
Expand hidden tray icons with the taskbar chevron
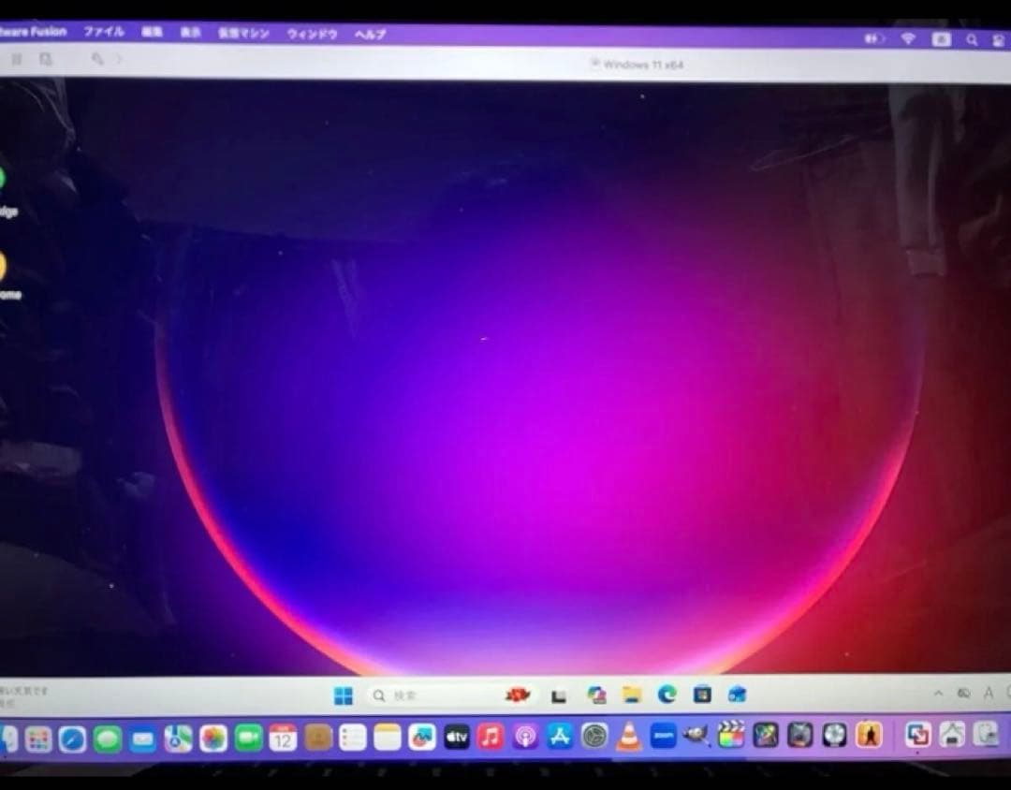[938, 694]
